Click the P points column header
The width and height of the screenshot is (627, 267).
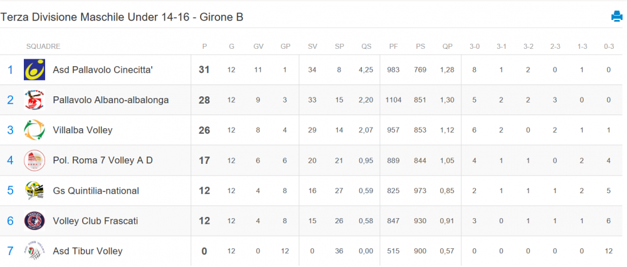(204, 46)
